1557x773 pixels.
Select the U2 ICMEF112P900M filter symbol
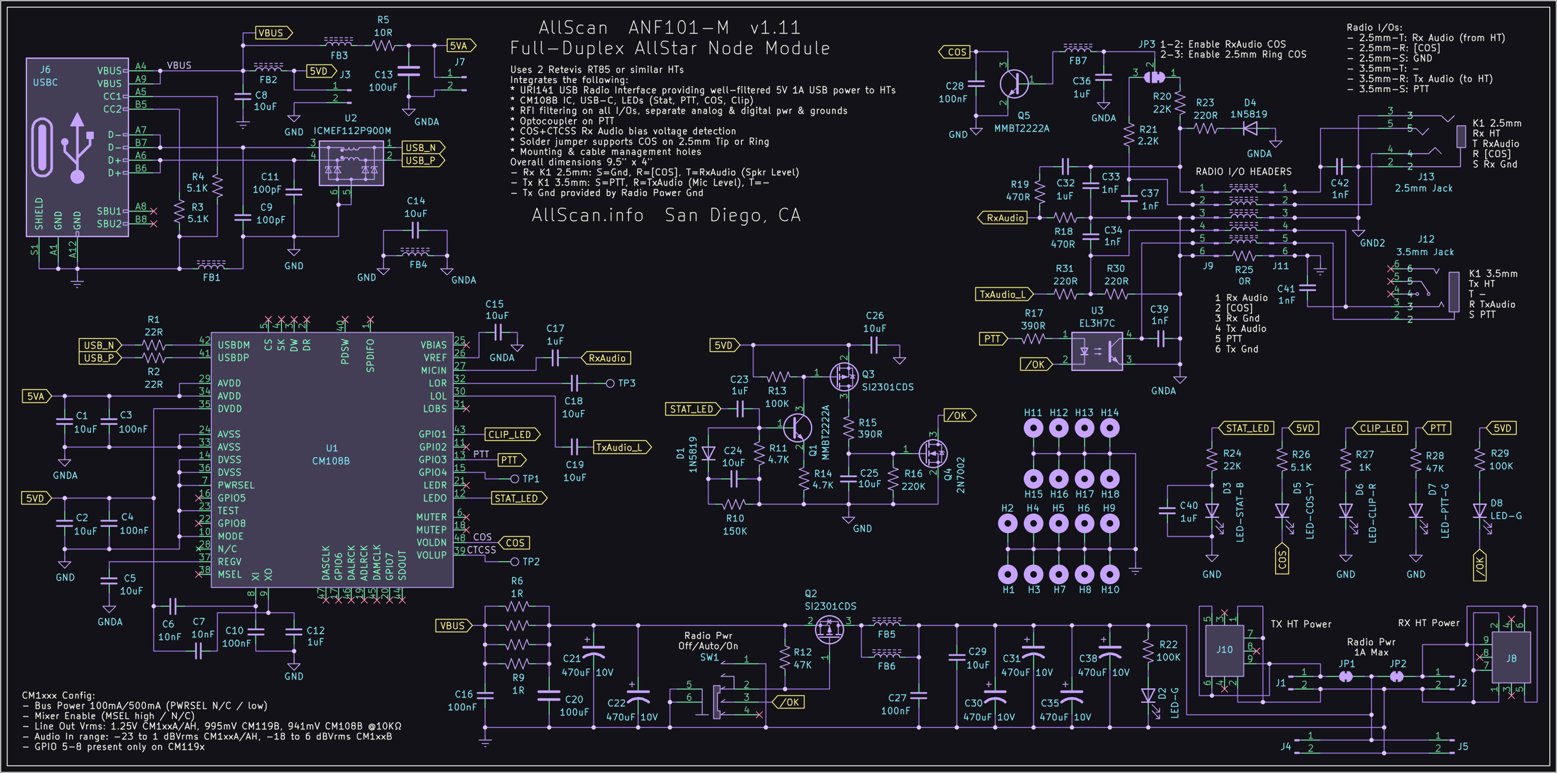[351, 163]
